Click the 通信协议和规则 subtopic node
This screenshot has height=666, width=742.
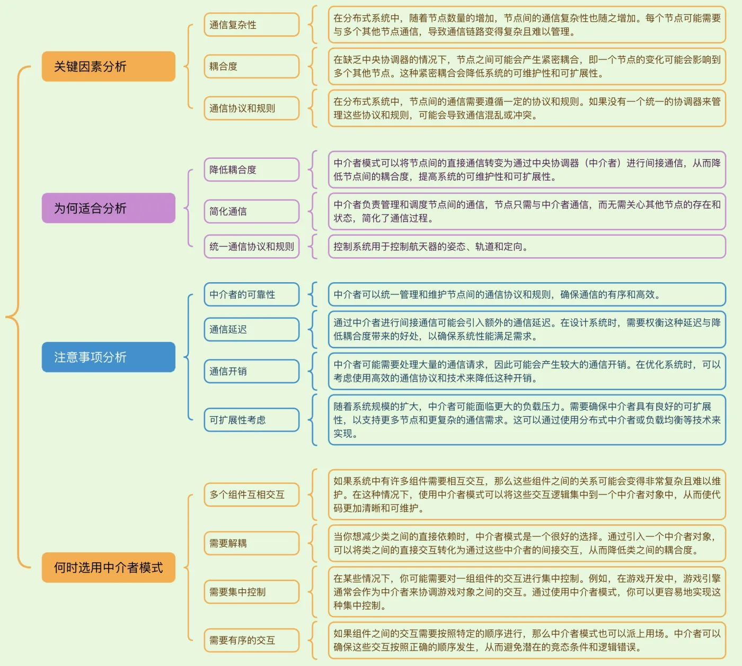[252, 108]
